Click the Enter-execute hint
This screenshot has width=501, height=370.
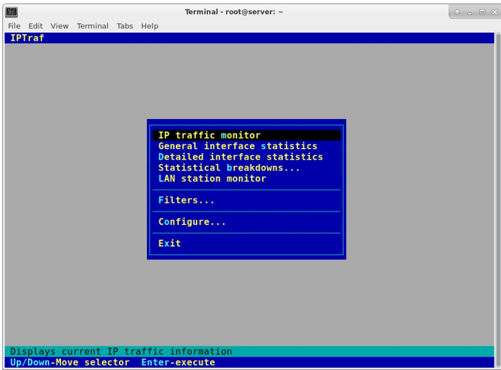point(178,362)
